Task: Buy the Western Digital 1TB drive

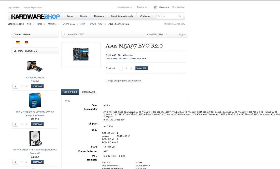Action: tap(37, 162)
